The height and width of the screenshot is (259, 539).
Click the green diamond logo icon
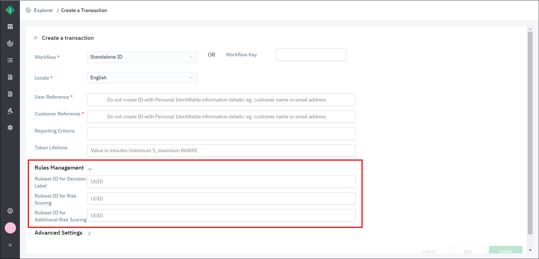[x=10, y=10]
